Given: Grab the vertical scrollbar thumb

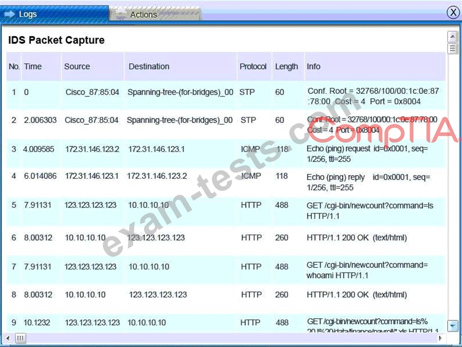Looking at the screenshot, I should [453, 48].
